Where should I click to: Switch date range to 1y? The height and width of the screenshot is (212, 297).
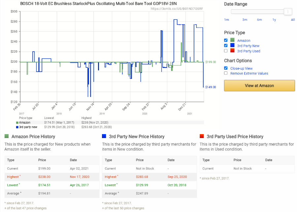pyautogui.click(x=274, y=20)
